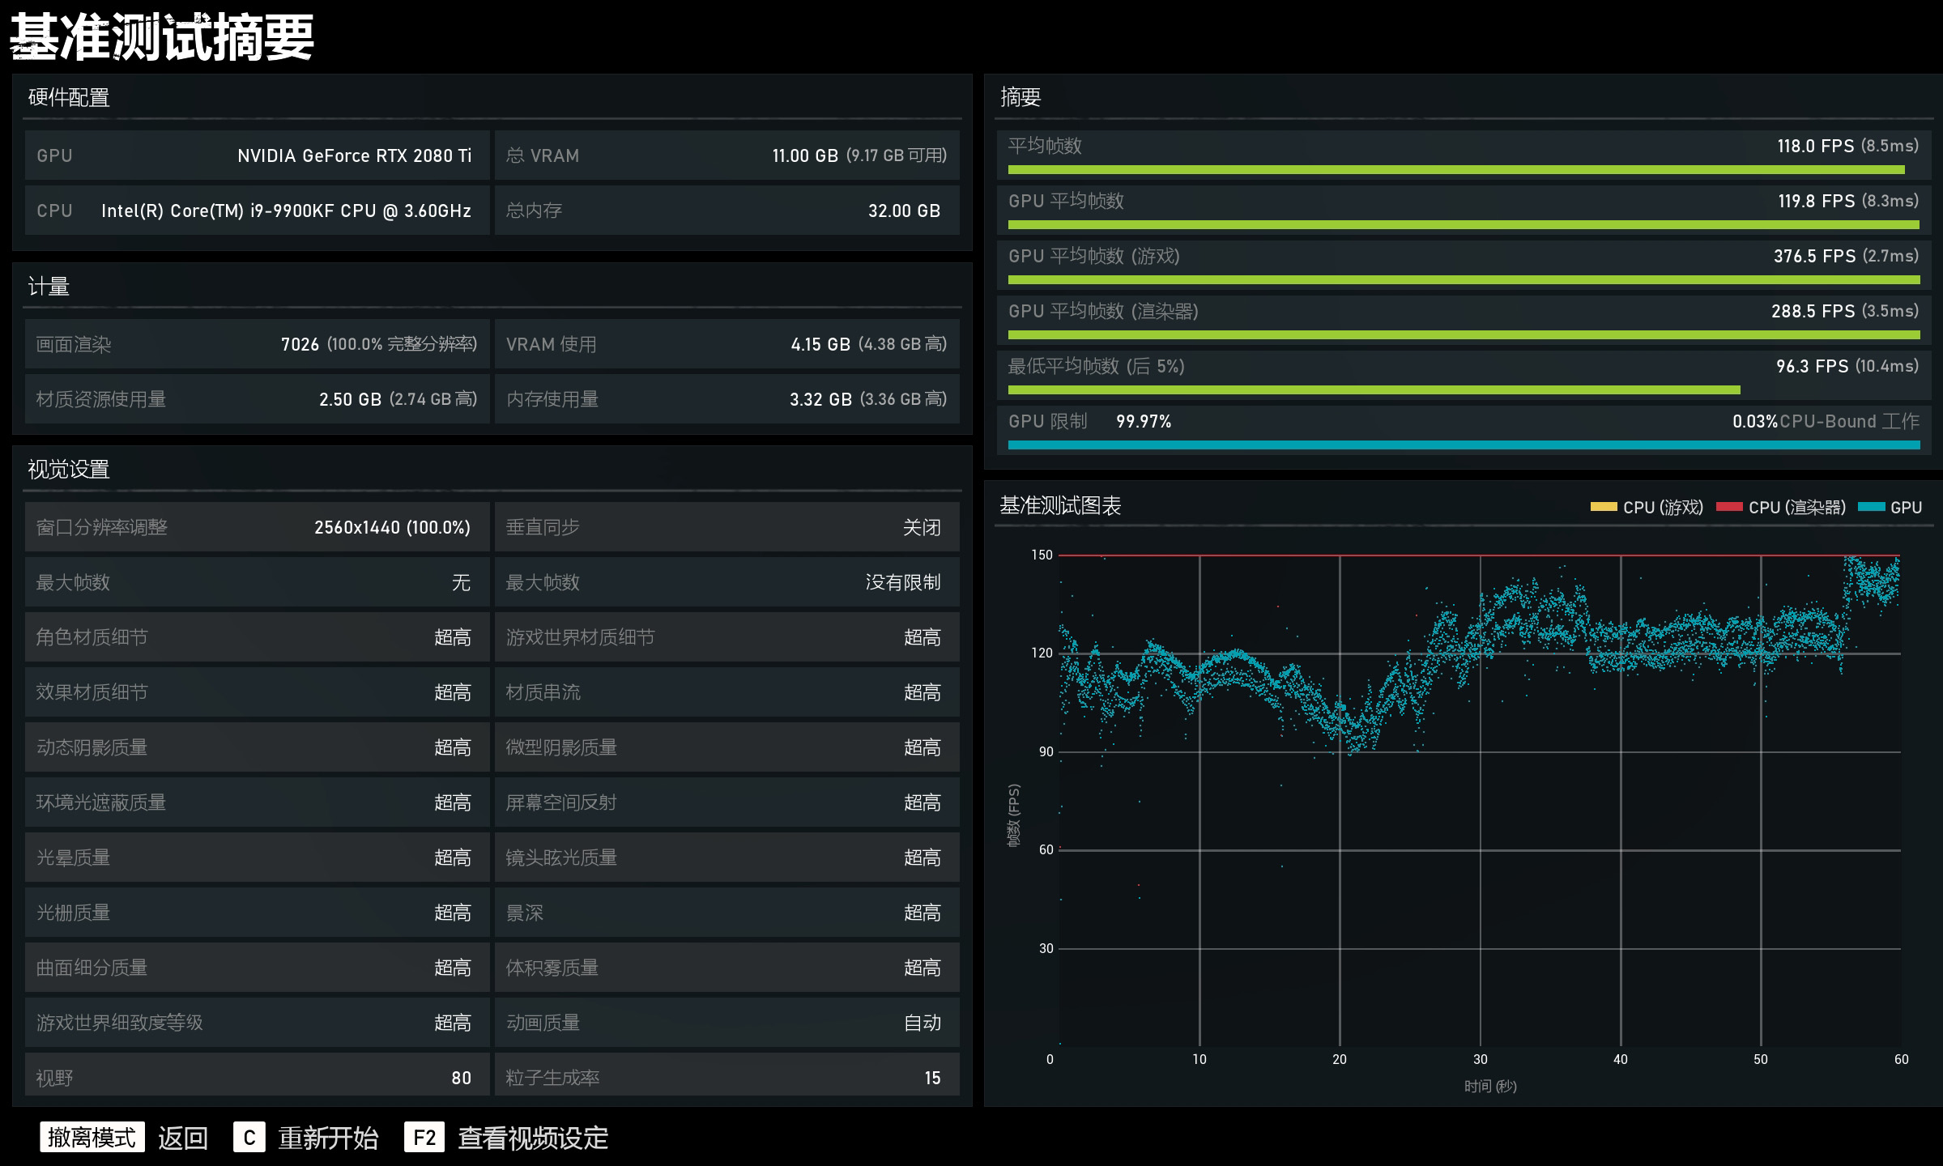This screenshot has height=1166, width=1943.
Task: Select the 动画质量 自动 setting row
Action: point(726,1023)
